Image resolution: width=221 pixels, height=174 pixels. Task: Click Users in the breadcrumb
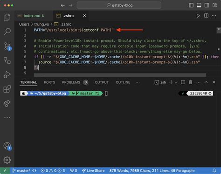pyautogui.click(x=24, y=24)
